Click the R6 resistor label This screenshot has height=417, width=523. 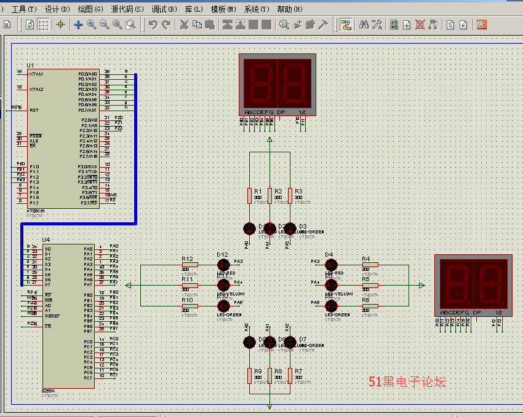click(366, 300)
